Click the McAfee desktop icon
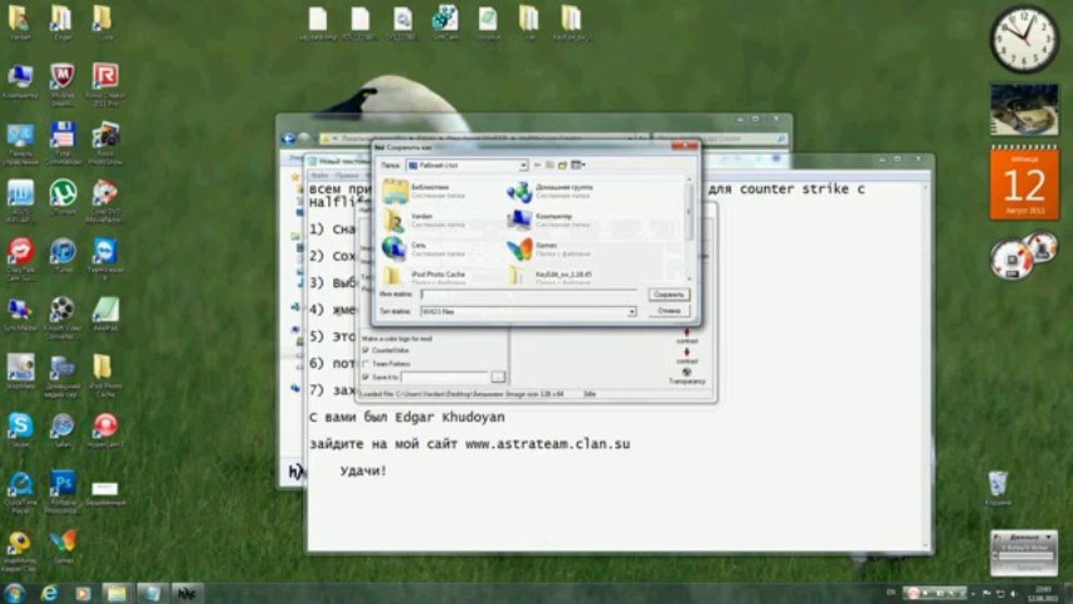Image resolution: width=1073 pixels, height=604 pixels. click(x=62, y=82)
